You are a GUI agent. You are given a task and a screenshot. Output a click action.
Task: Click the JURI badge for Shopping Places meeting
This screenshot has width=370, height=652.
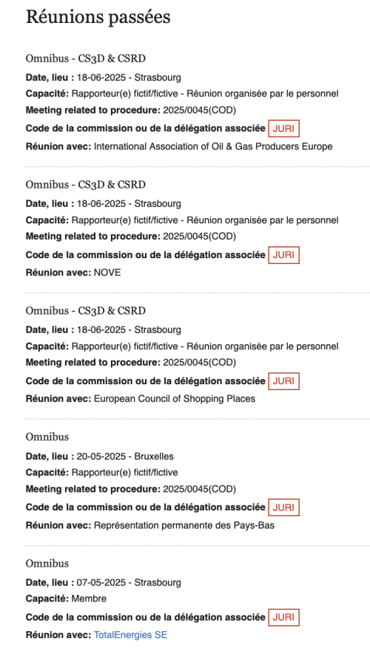(283, 381)
